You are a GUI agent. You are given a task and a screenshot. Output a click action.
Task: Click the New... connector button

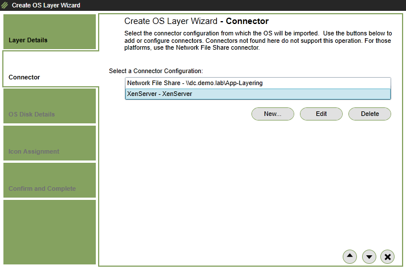click(273, 114)
